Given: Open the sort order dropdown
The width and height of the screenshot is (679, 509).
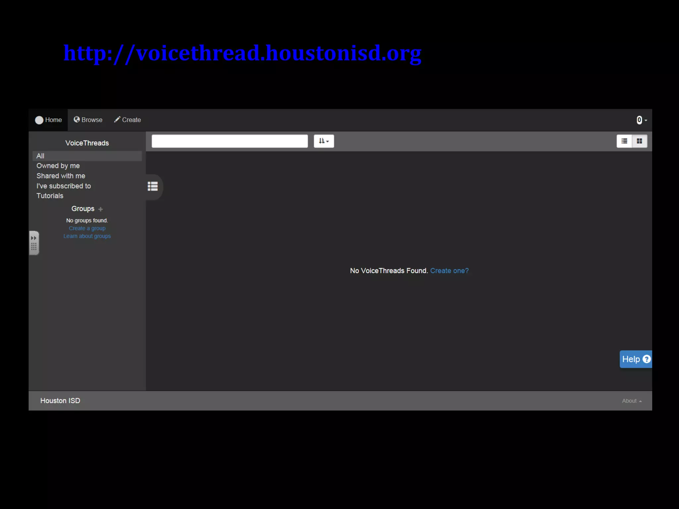Looking at the screenshot, I should point(324,141).
